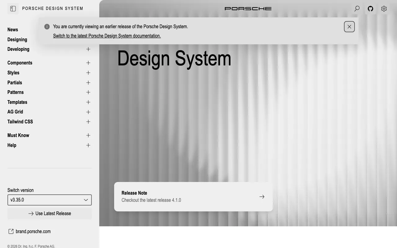The height and width of the screenshot is (248, 397).
Task: Click the Design System headline
Action: [x=174, y=58]
